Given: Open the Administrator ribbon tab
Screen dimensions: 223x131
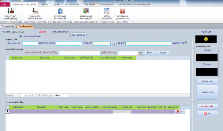Looking at the screenshot, I should point(107,4).
